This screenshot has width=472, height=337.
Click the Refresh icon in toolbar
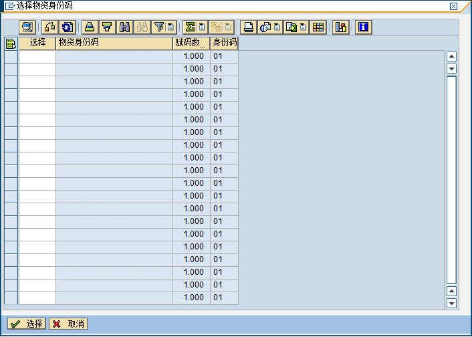pos(68,27)
